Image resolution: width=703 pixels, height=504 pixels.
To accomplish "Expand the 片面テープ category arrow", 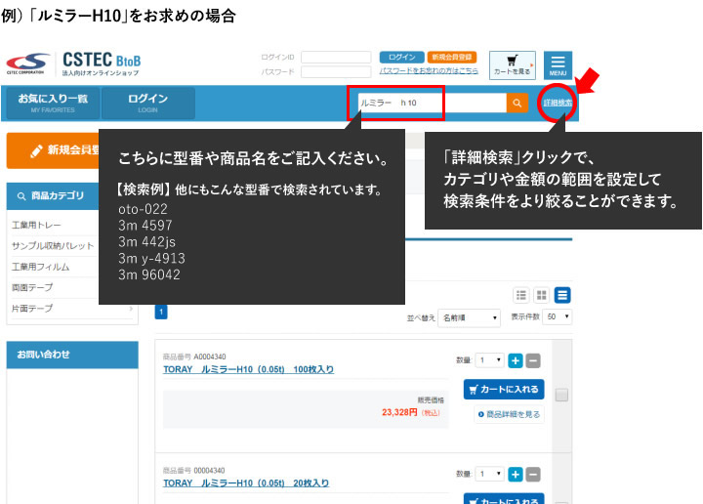I will point(131,309).
